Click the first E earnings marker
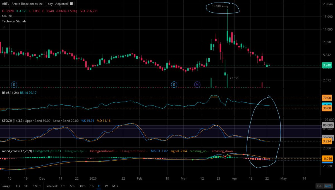Screen dimensions: 335x190 point(14,84)
